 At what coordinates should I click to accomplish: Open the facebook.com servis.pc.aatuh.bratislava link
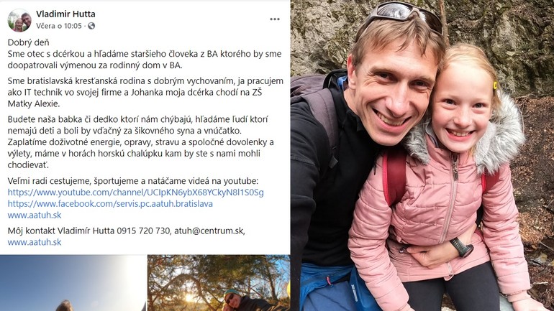pos(110,204)
